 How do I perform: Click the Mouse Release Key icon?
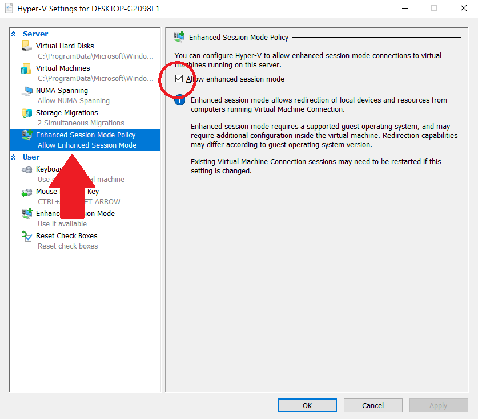[27, 192]
